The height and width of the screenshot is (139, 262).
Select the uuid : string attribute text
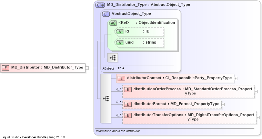pyautogui.click(x=141, y=43)
